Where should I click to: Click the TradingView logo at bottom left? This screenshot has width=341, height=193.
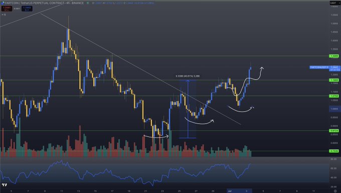click(5, 185)
